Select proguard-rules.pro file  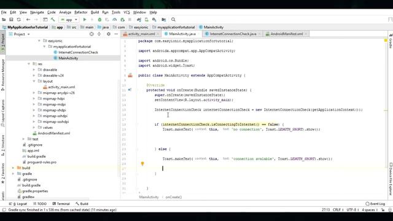[42, 162]
